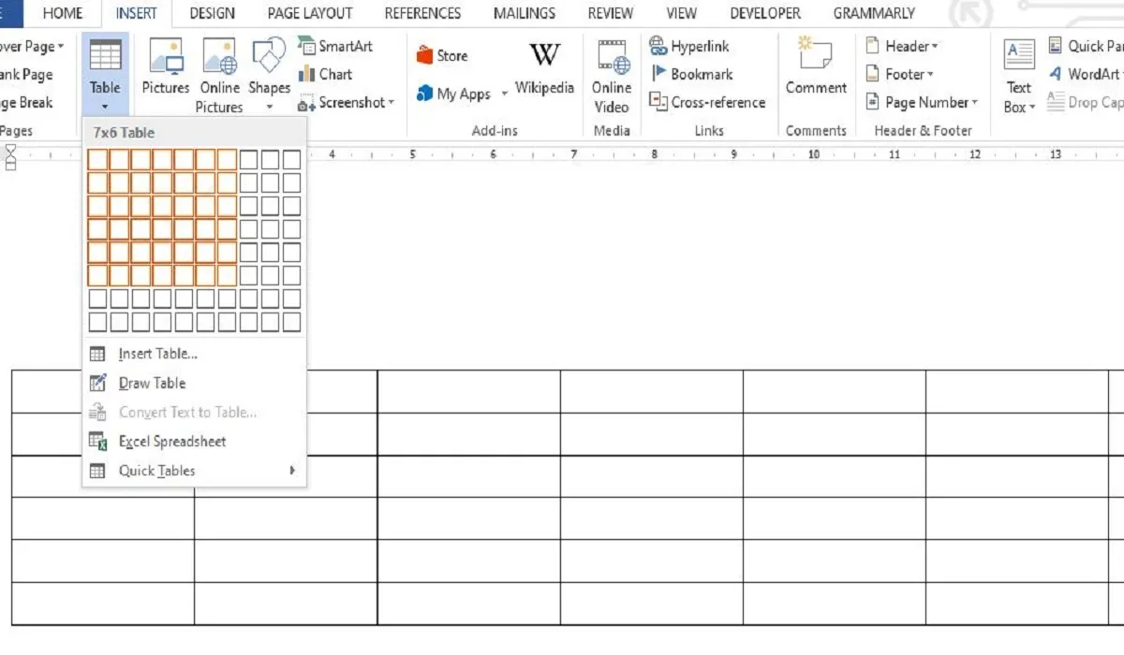
Task: Open the Office Store add-ins
Action: coord(442,55)
